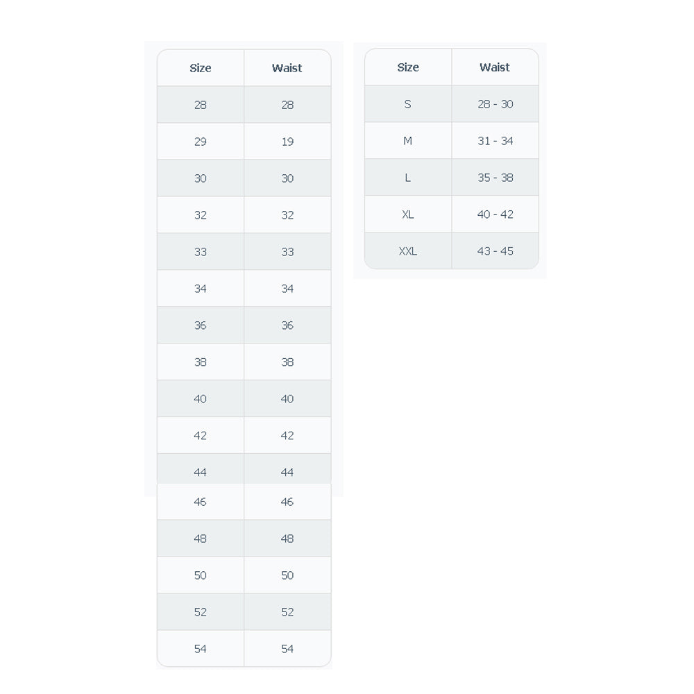Click the waist value 19 cell
694x694 pixels.
287,142
